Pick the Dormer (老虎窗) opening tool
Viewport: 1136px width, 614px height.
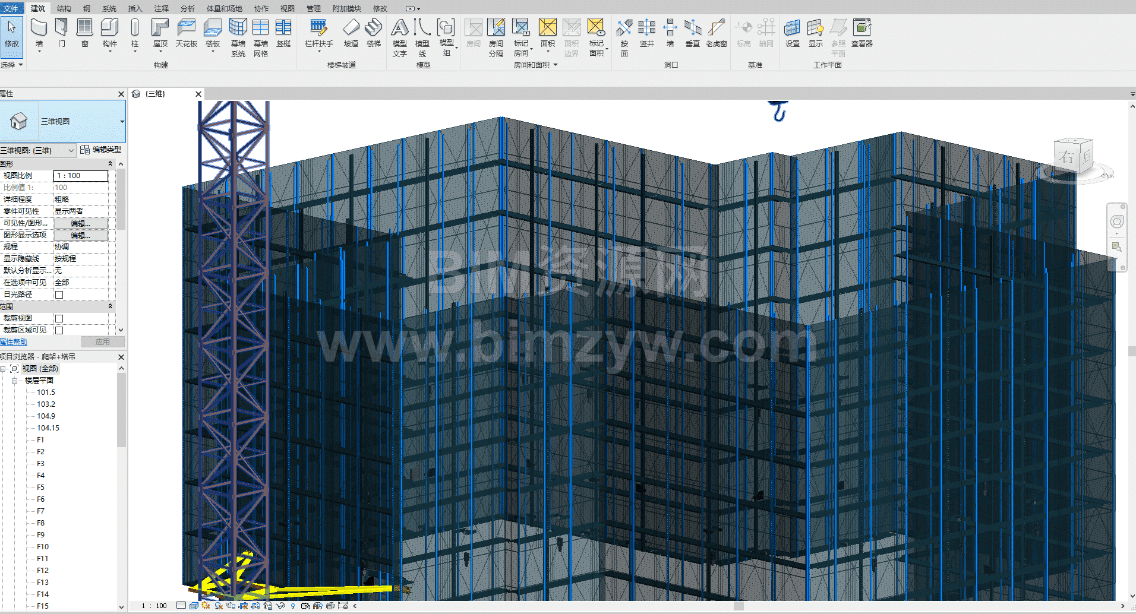[717, 33]
